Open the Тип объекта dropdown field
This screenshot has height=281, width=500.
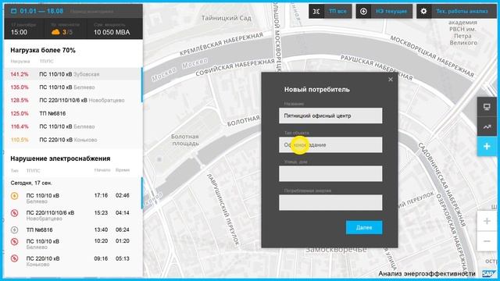330,144
